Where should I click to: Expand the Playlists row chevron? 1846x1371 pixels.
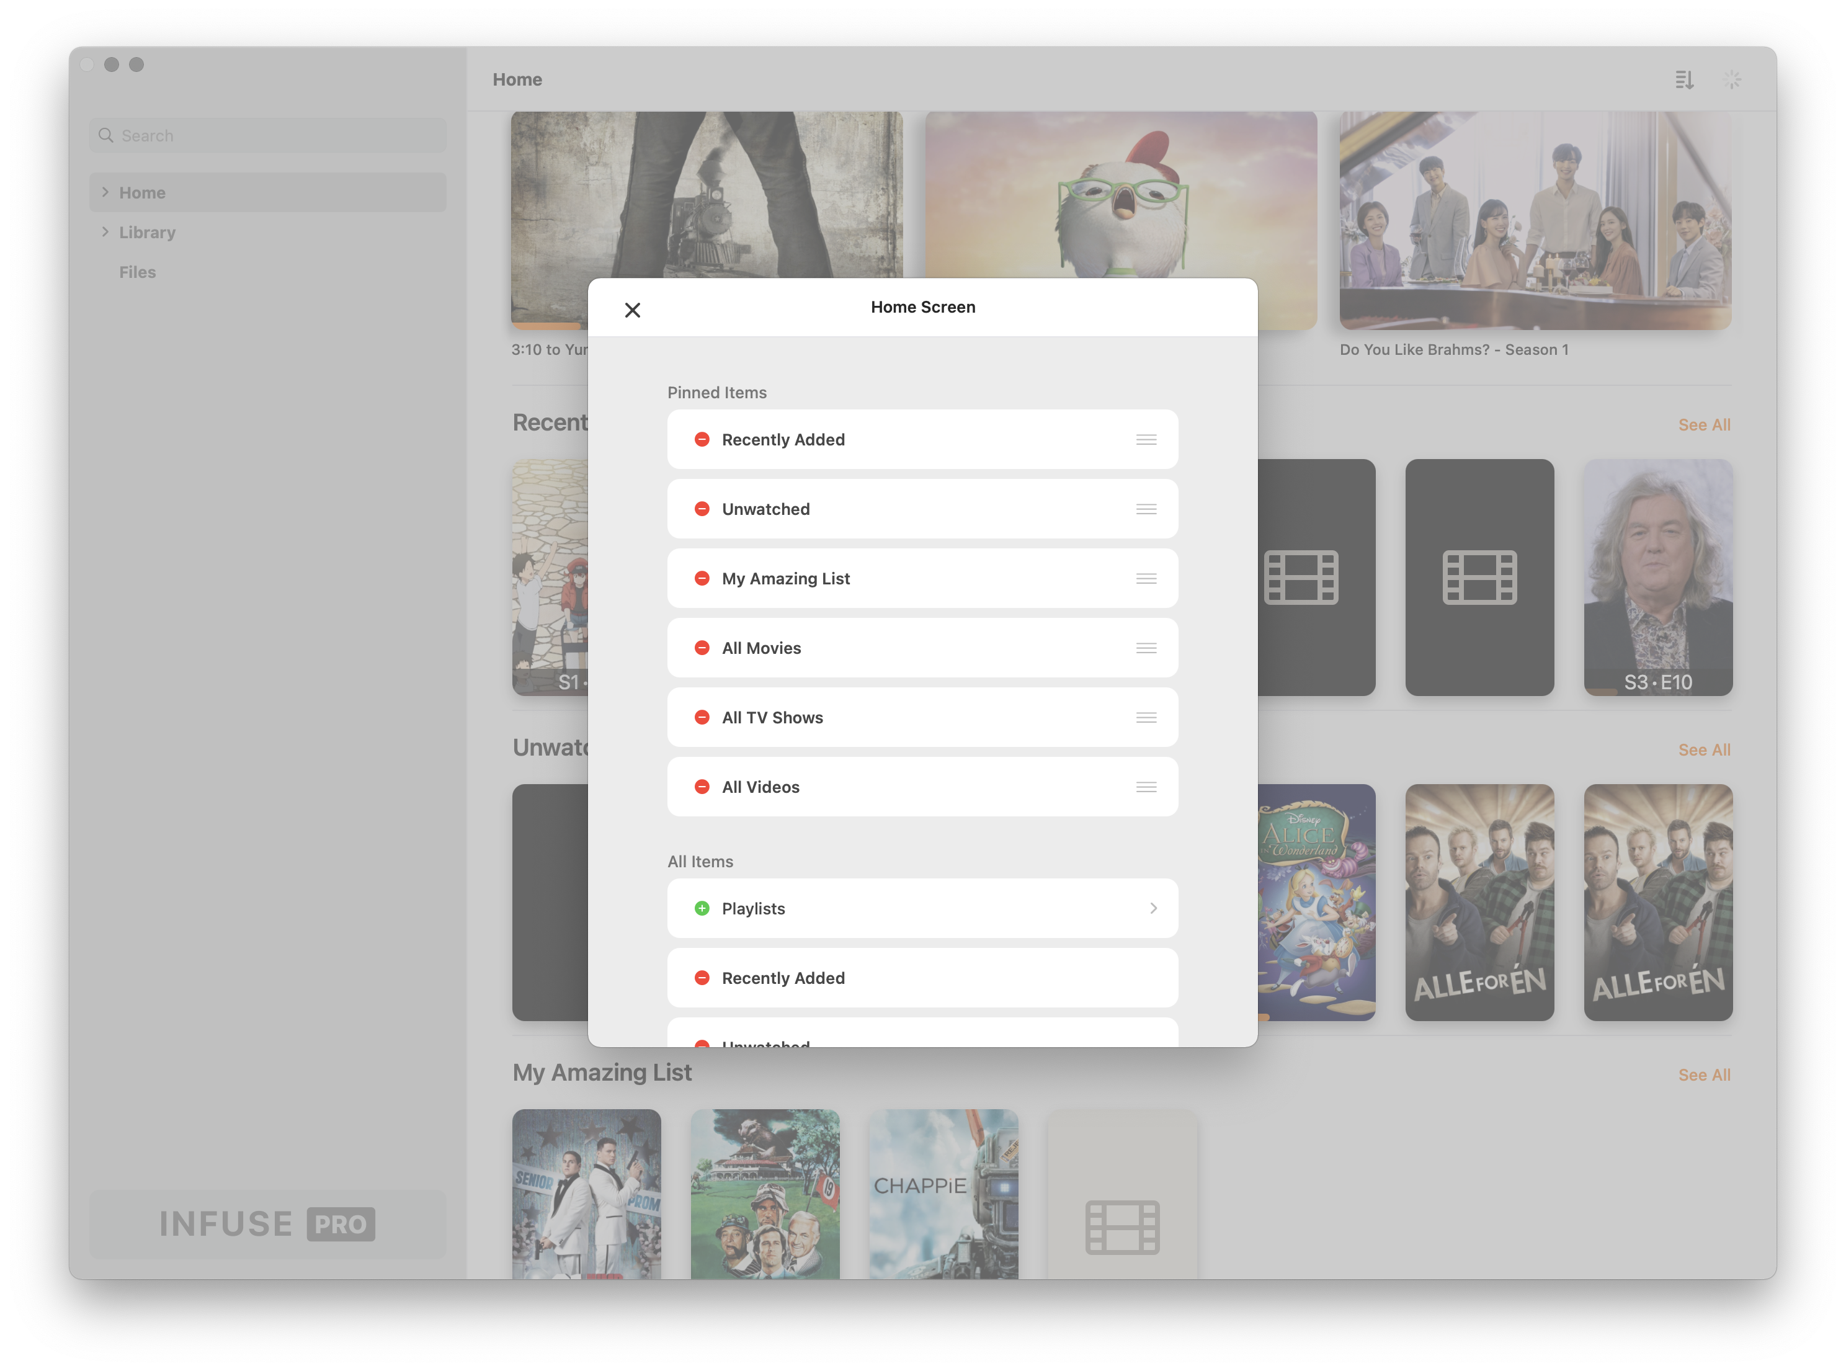pyautogui.click(x=1153, y=908)
